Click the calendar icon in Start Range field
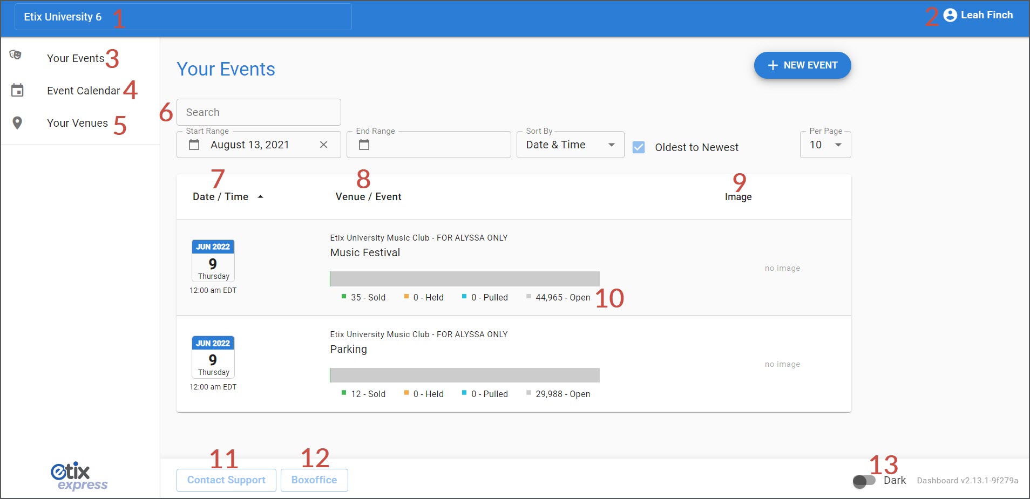The height and width of the screenshot is (499, 1030). (x=194, y=145)
